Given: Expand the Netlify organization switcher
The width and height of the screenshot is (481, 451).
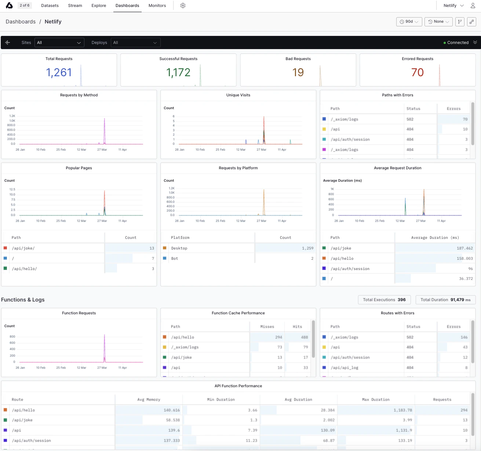Looking at the screenshot, I should [x=454, y=5].
